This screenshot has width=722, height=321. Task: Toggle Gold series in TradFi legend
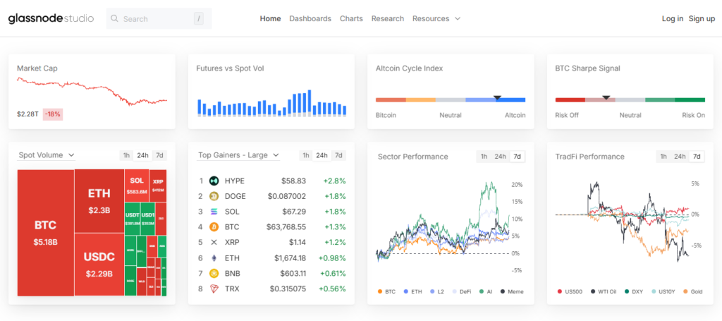pos(692,291)
